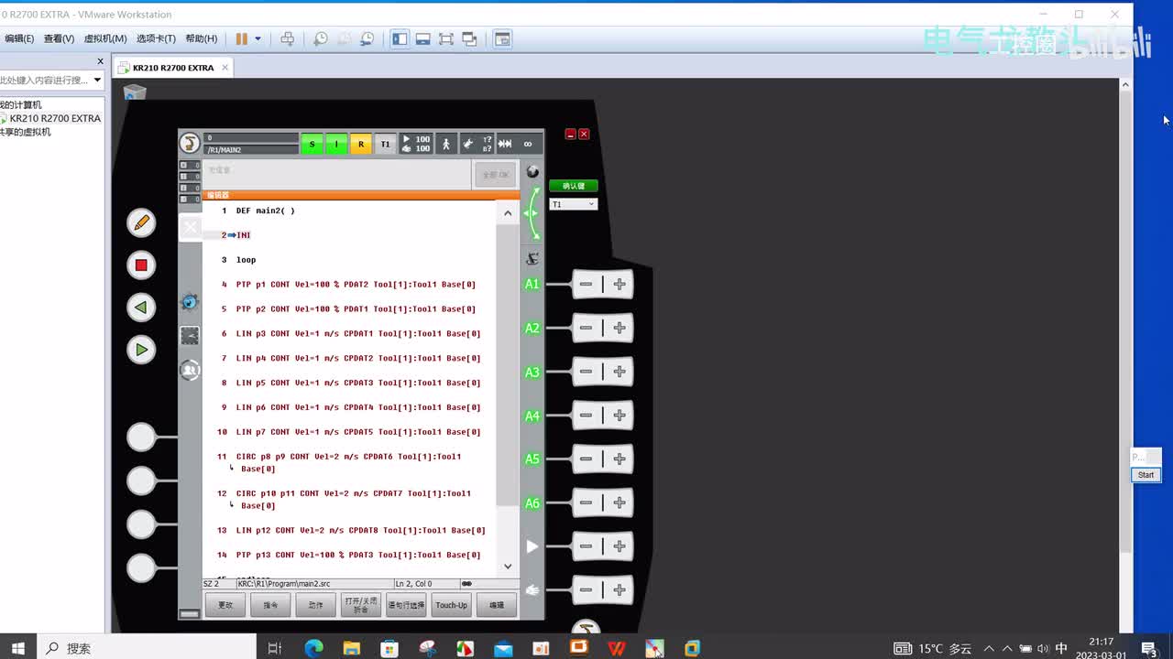Click the green I drives status indicator

pyautogui.click(x=336, y=144)
